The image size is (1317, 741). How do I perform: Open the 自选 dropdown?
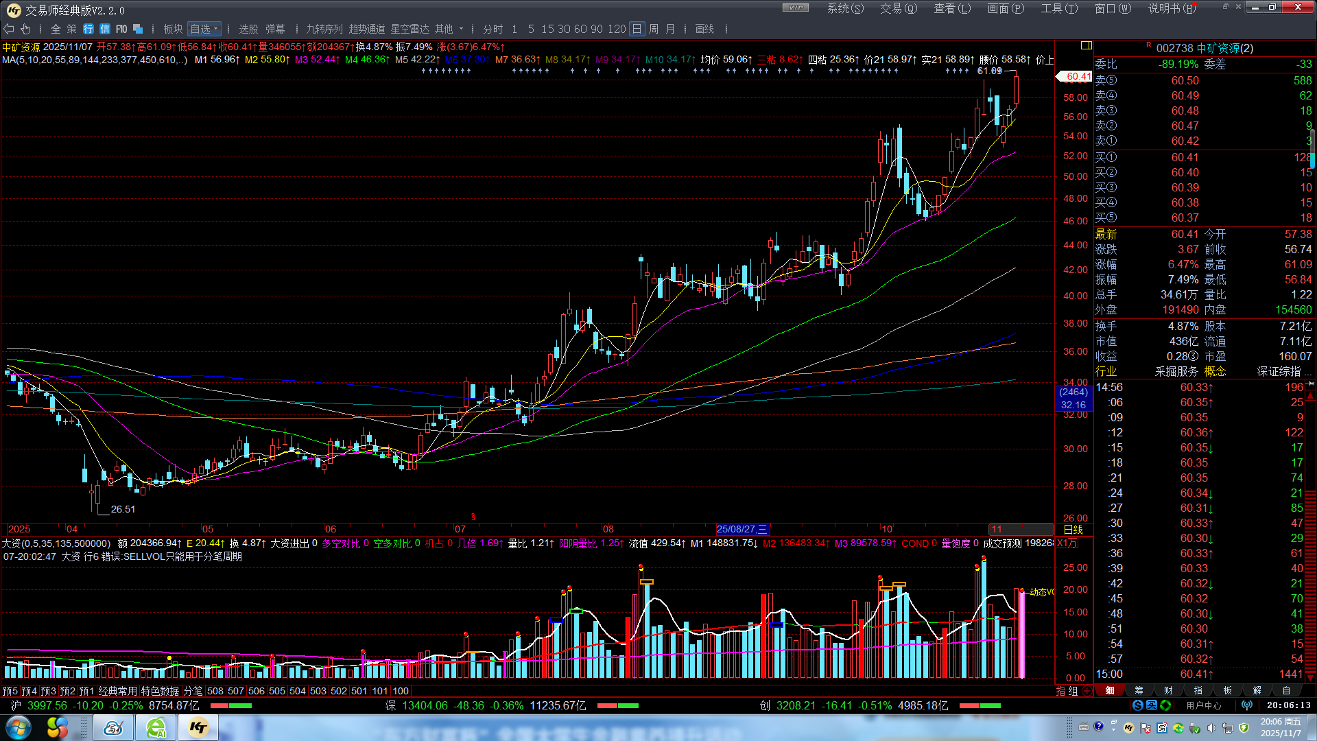pos(204,29)
